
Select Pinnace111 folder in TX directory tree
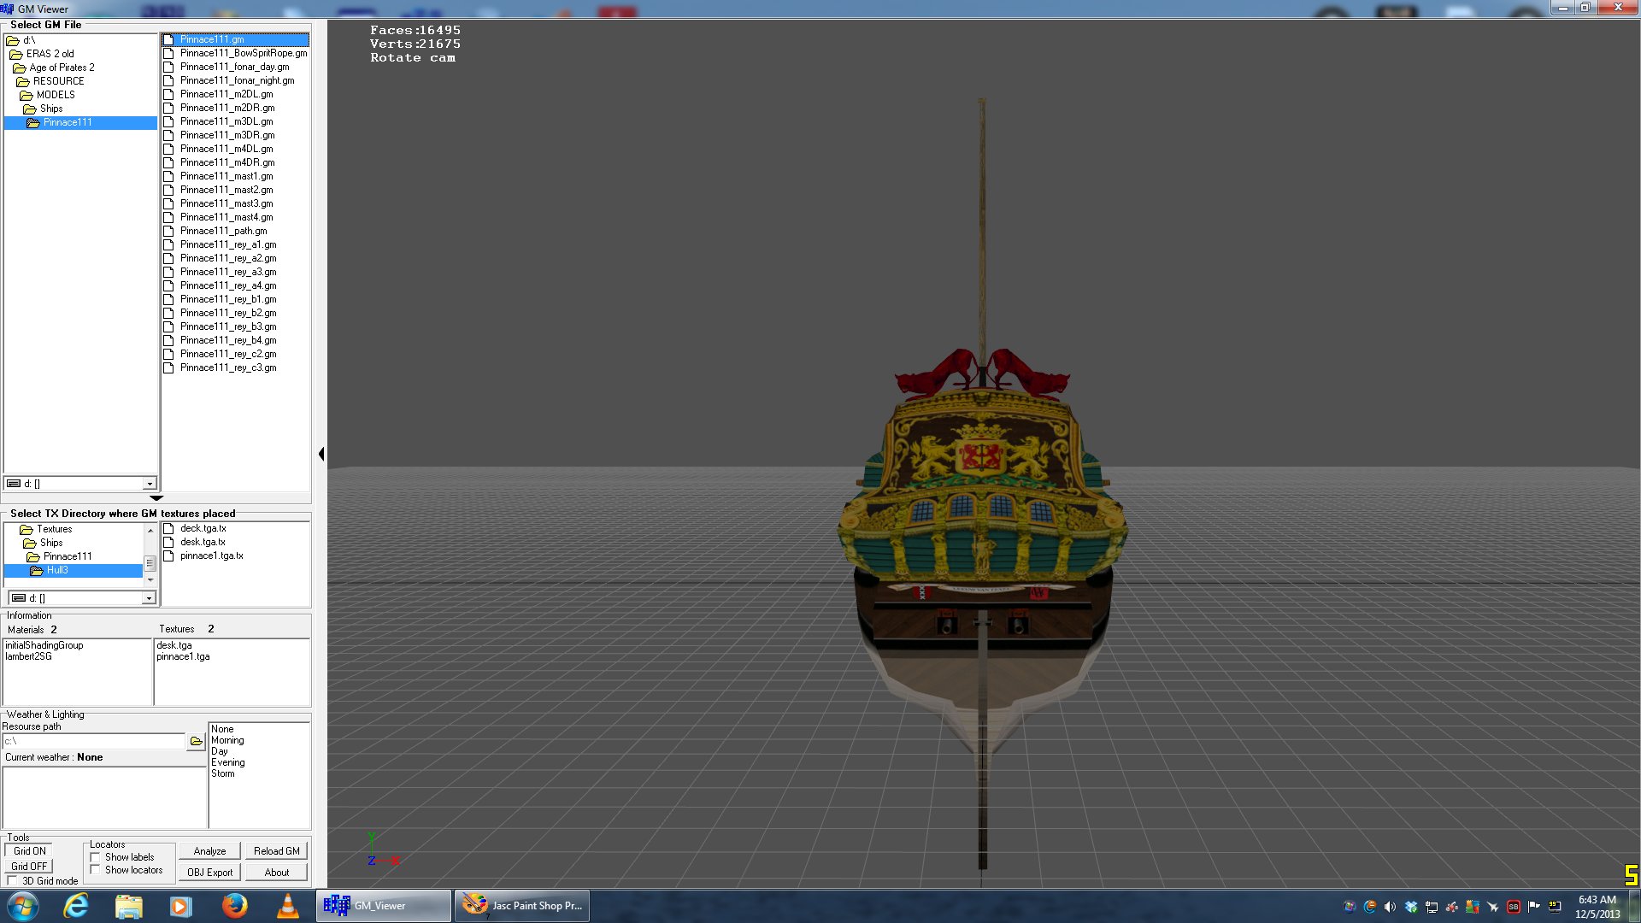point(68,556)
